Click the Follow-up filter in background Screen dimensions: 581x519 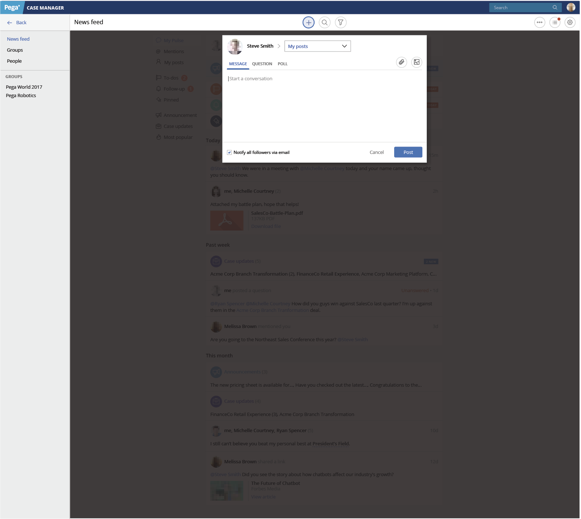tap(174, 89)
